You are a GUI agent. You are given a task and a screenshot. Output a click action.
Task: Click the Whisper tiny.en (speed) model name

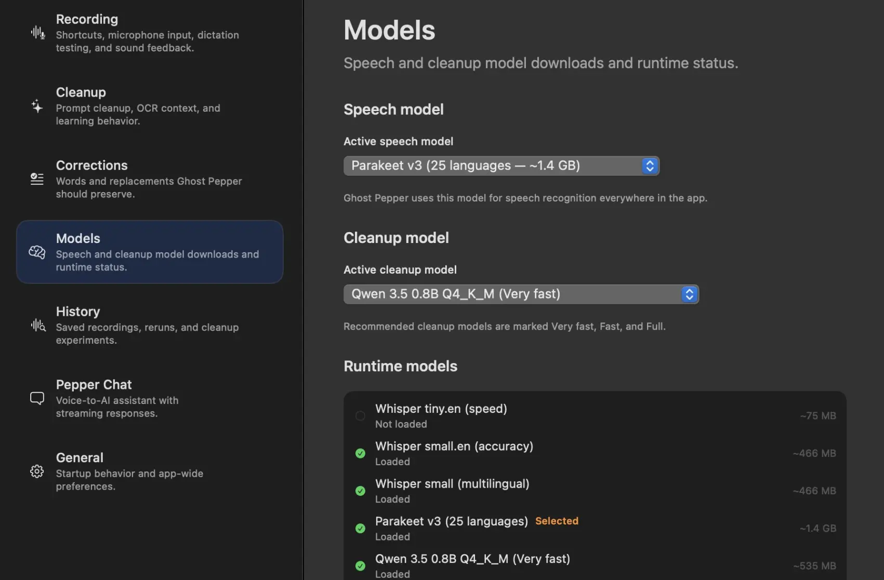tap(441, 409)
